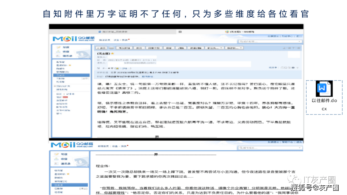The image size is (347, 195).
Task: Click 写信 compose icon in upper mail screenshot
Action: click(58, 47)
